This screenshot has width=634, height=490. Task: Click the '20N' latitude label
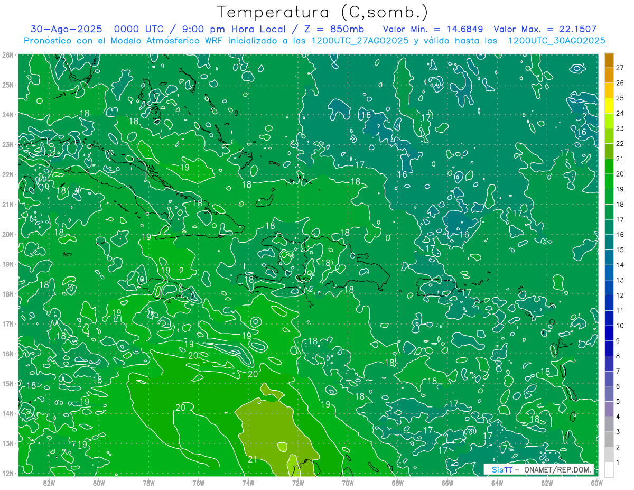[x=8, y=234]
